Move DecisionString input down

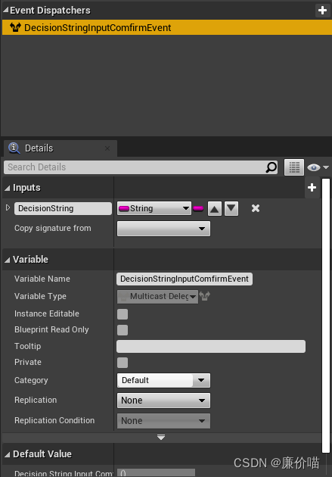pyautogui.click(x=231, y=209)
